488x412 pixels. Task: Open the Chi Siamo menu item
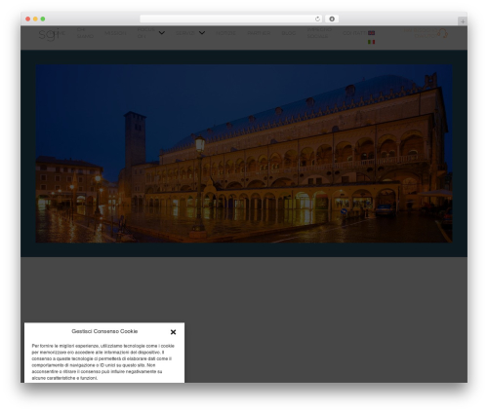(x=85, y=33)
